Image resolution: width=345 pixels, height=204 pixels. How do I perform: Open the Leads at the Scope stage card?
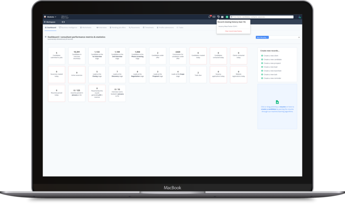click(x=178, y=75)
